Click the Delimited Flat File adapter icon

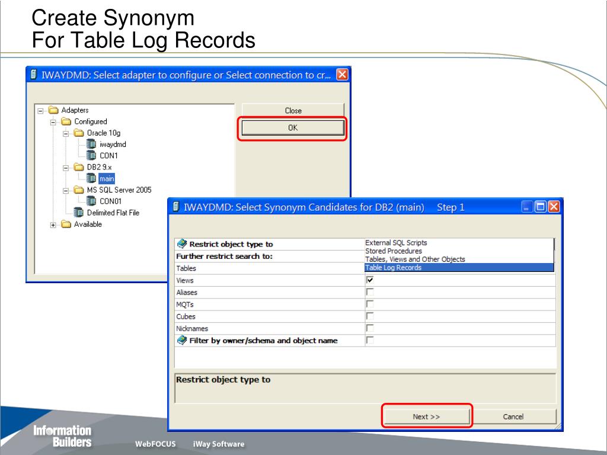click(x=79, y=213)
